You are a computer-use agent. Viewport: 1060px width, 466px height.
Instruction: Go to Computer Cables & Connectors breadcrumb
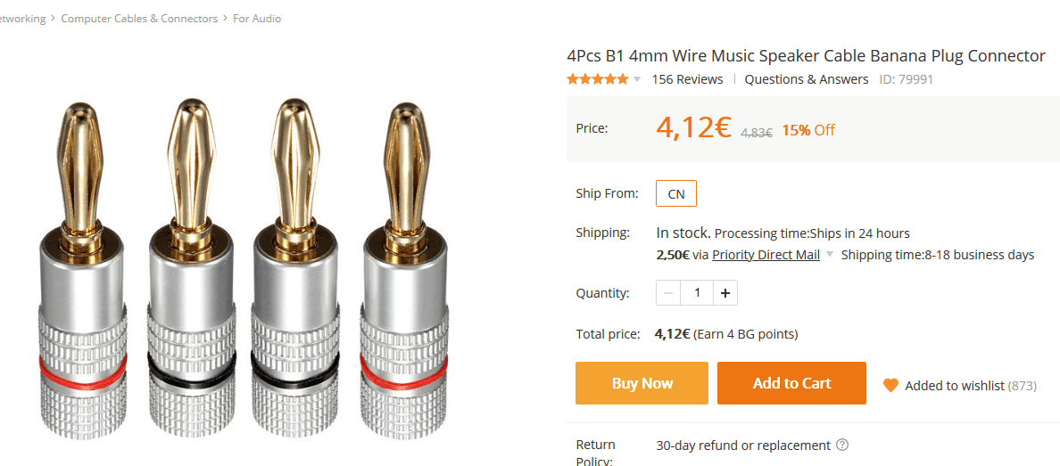coord(139,19)
